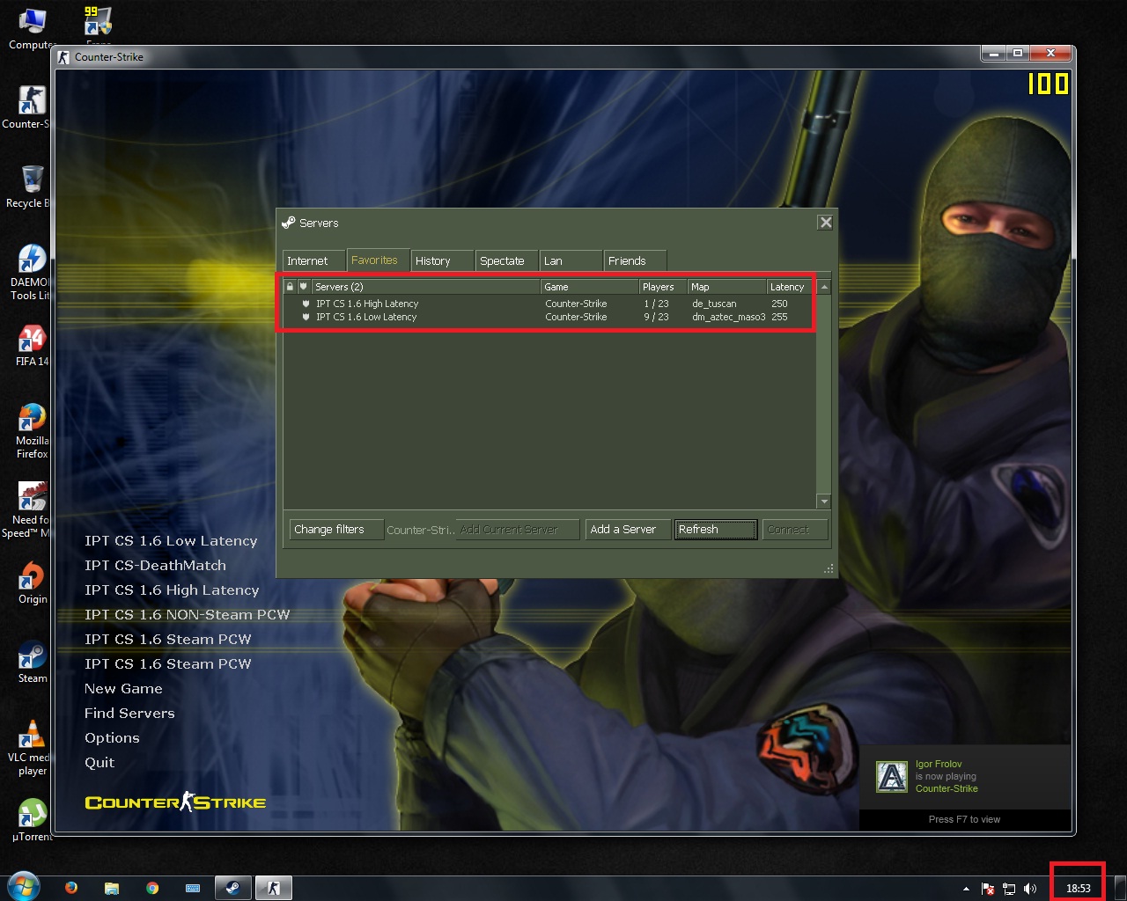Image resolution: width=1127 pixels, height=901 pixels.
Task: Click the Windows Start button
Action: (x=23, y=888)
